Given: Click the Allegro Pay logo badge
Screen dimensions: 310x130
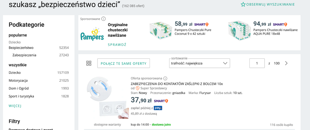Looking at the screenshot, I should point(158,108).
